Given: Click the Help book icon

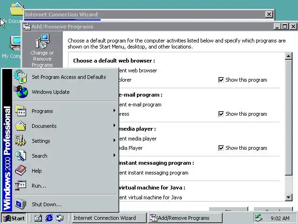Looking at the screenshot, I should pyautogui.click(x=20, y=170).
